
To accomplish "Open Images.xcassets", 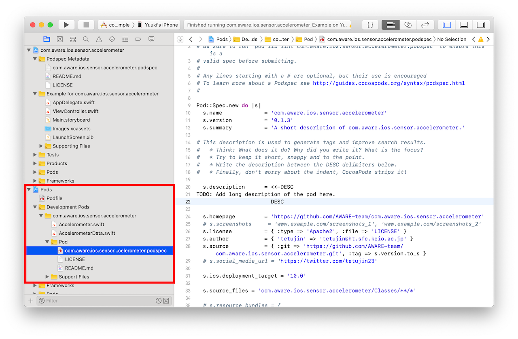I will pos(72,129).
